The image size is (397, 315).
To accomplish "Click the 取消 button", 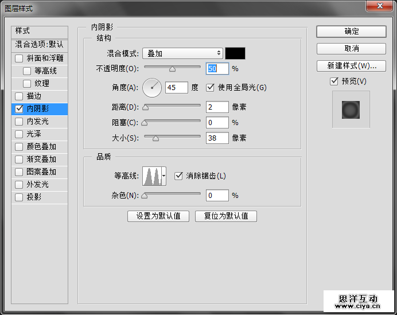I will [351, 49].
